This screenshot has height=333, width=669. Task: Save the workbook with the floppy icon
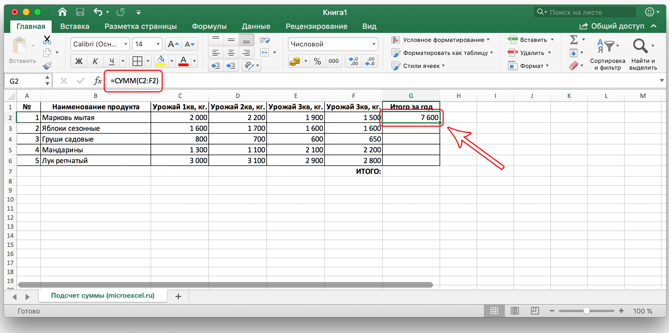click(x=80, y=12)
